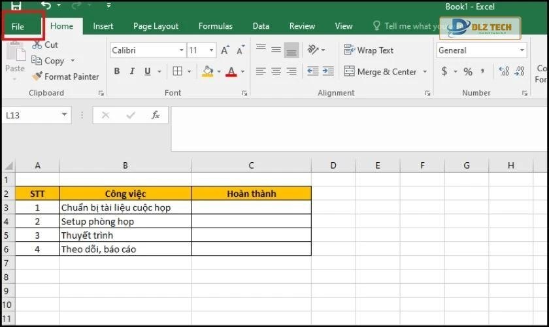
Task: Click the percent style icon
Action: 468,71
